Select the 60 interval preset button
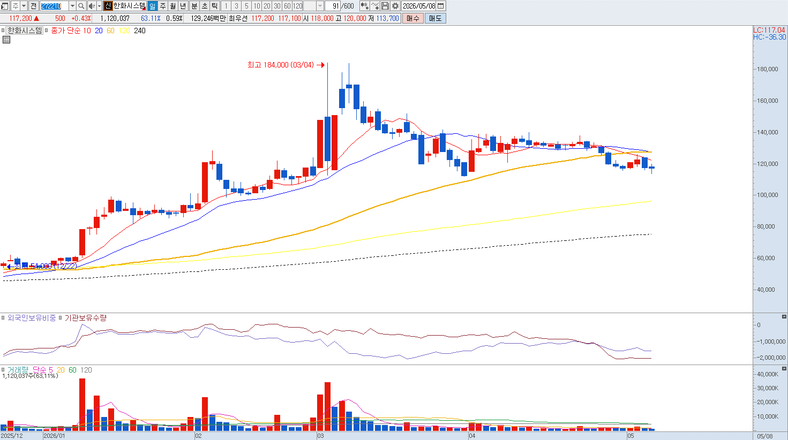The image size is (788, 440). click(287, 6)
